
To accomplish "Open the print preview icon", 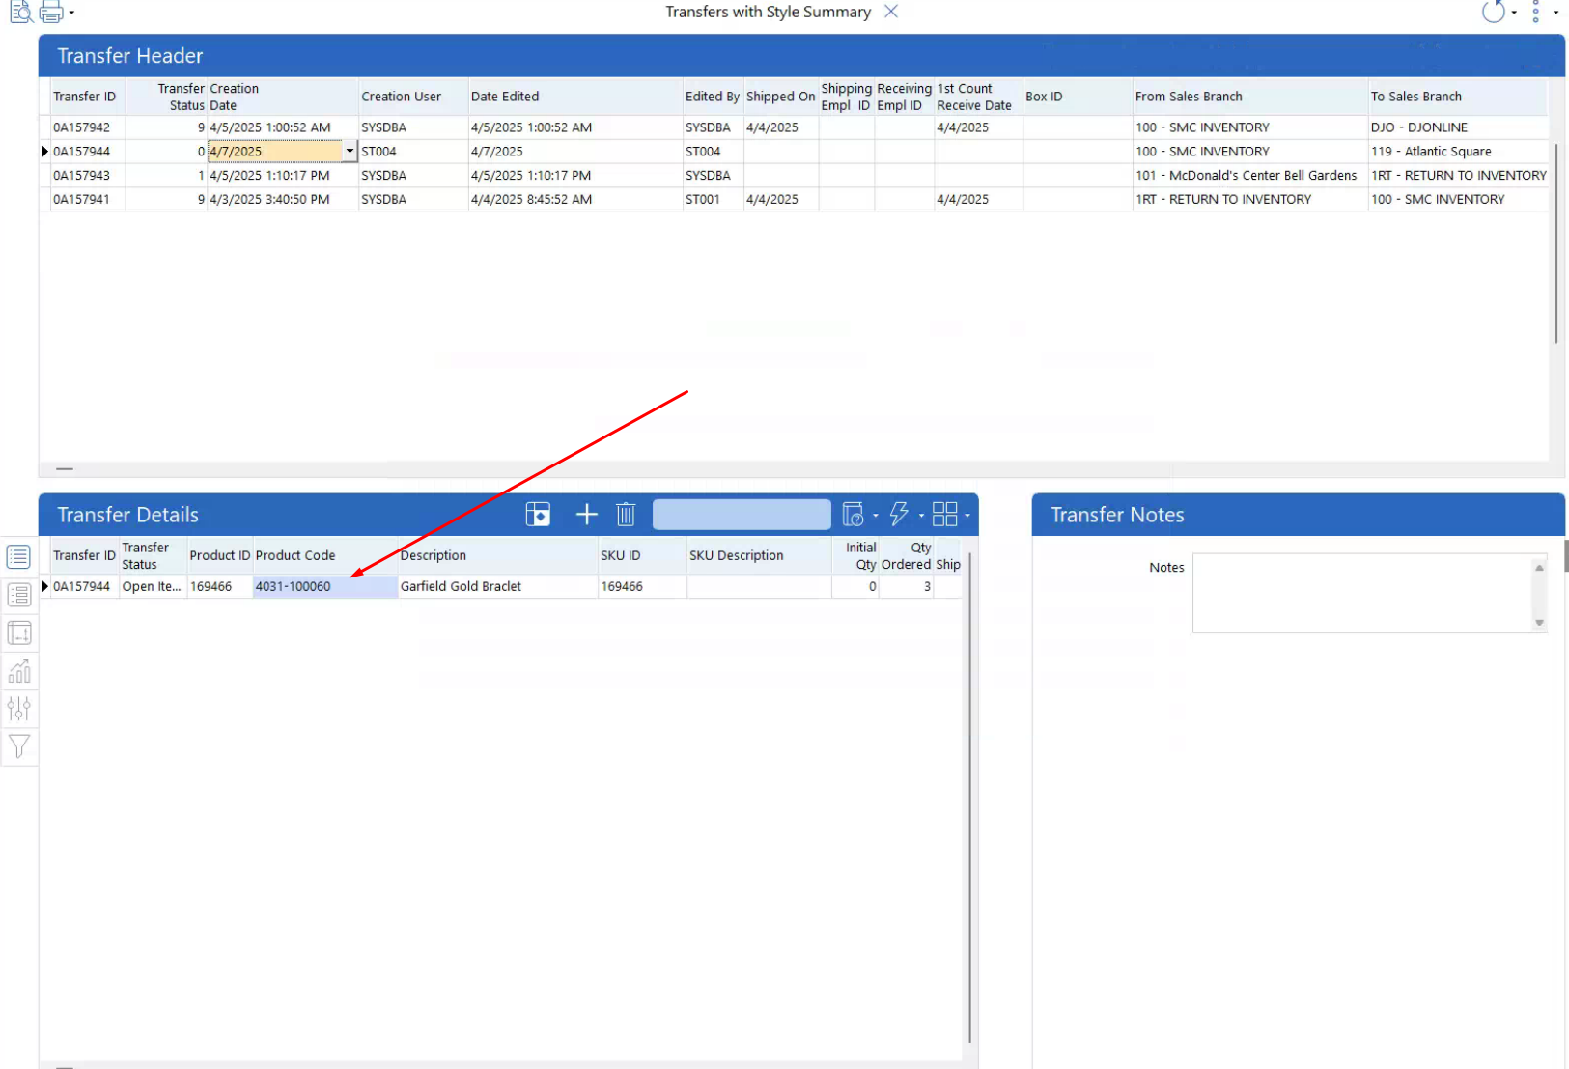I will 20,12.
